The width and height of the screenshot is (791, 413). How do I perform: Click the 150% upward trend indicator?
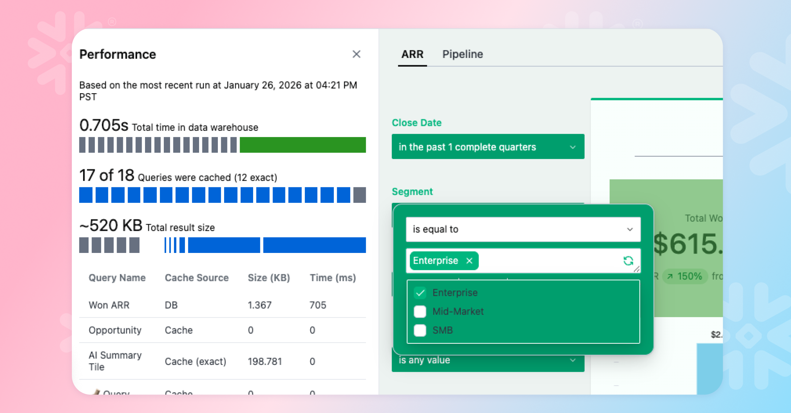coord(685,276)
